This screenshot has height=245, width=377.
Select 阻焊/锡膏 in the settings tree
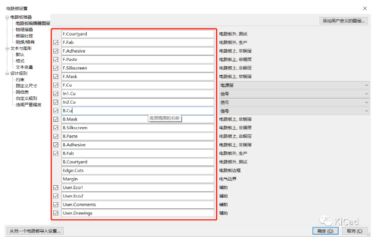pyautogui.click(x=25, y=42)
